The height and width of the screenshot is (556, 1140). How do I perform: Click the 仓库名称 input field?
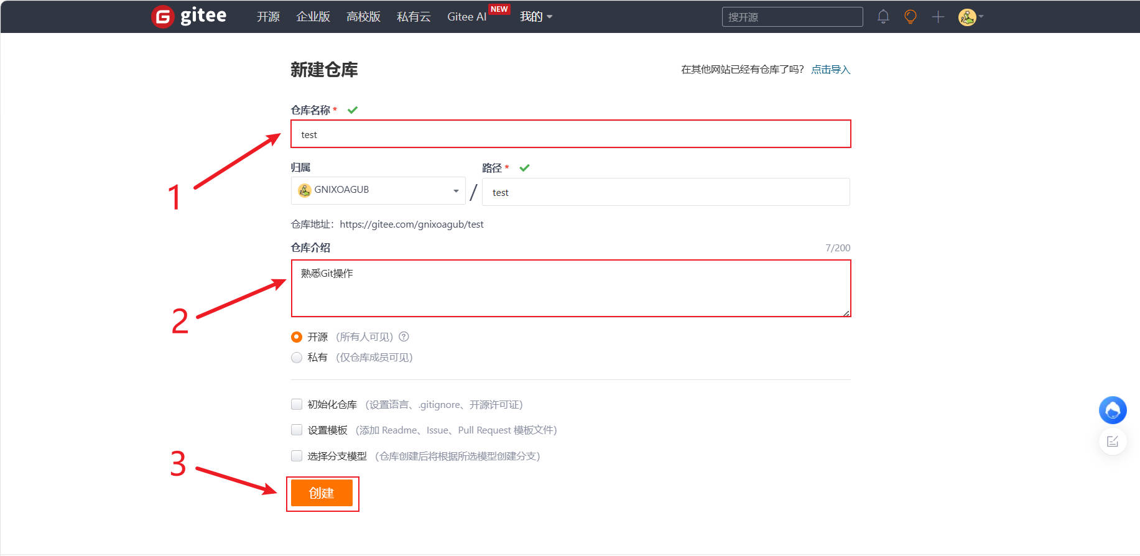570,134
